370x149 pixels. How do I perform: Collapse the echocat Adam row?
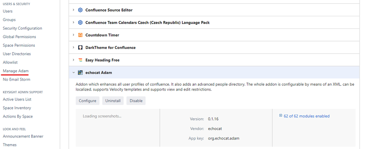pos(73,72)
